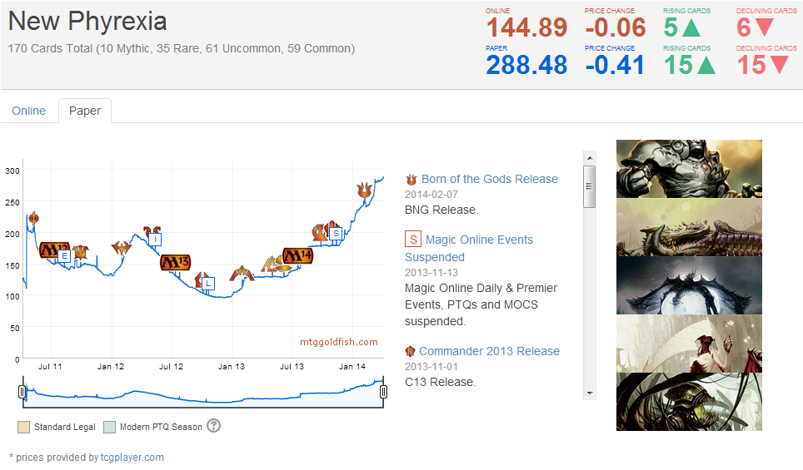Image resolution: width=803 pixels, height=470 pixels.
Task: Click the left range handle of chart navigator
Action: pos(22,392)
